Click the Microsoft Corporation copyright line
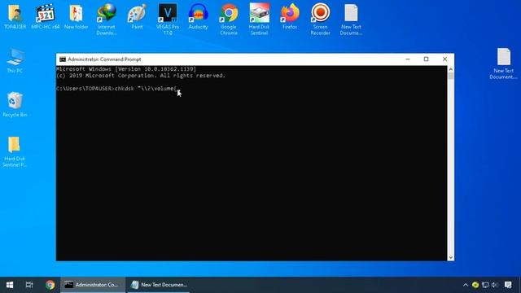 [141, 76]
